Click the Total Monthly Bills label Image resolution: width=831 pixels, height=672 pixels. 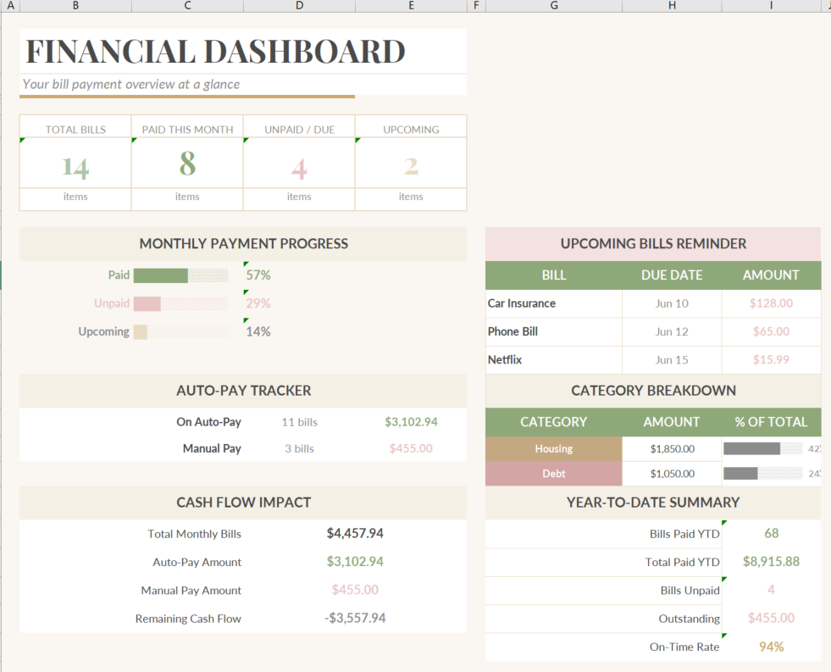click(195, 534)
